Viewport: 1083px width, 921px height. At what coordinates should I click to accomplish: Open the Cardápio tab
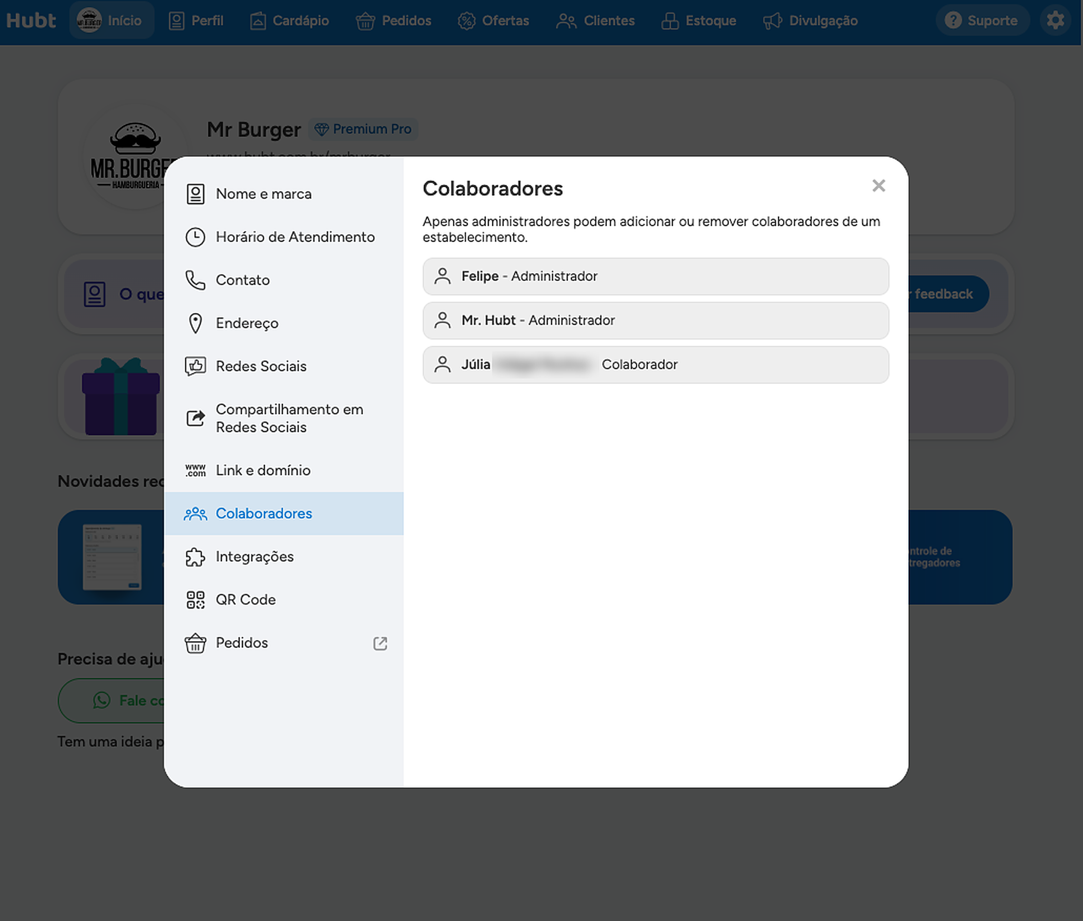point(289,21)
